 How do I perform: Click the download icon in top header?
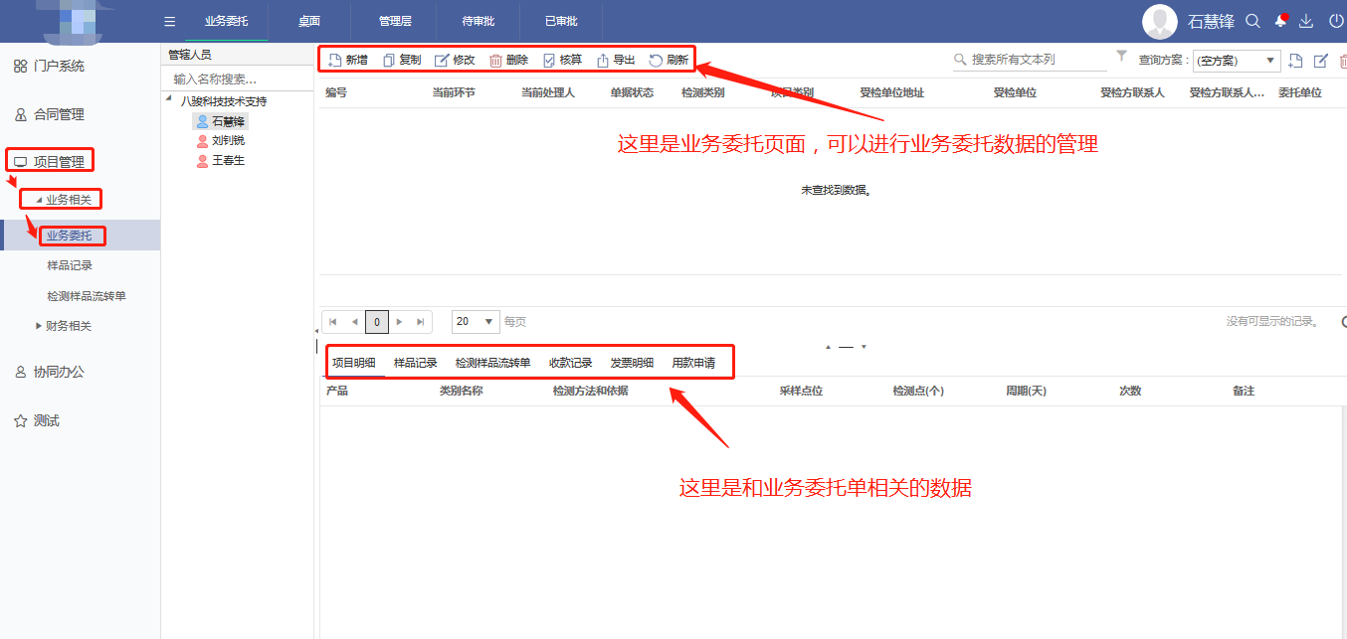(x=1306, y=21)
